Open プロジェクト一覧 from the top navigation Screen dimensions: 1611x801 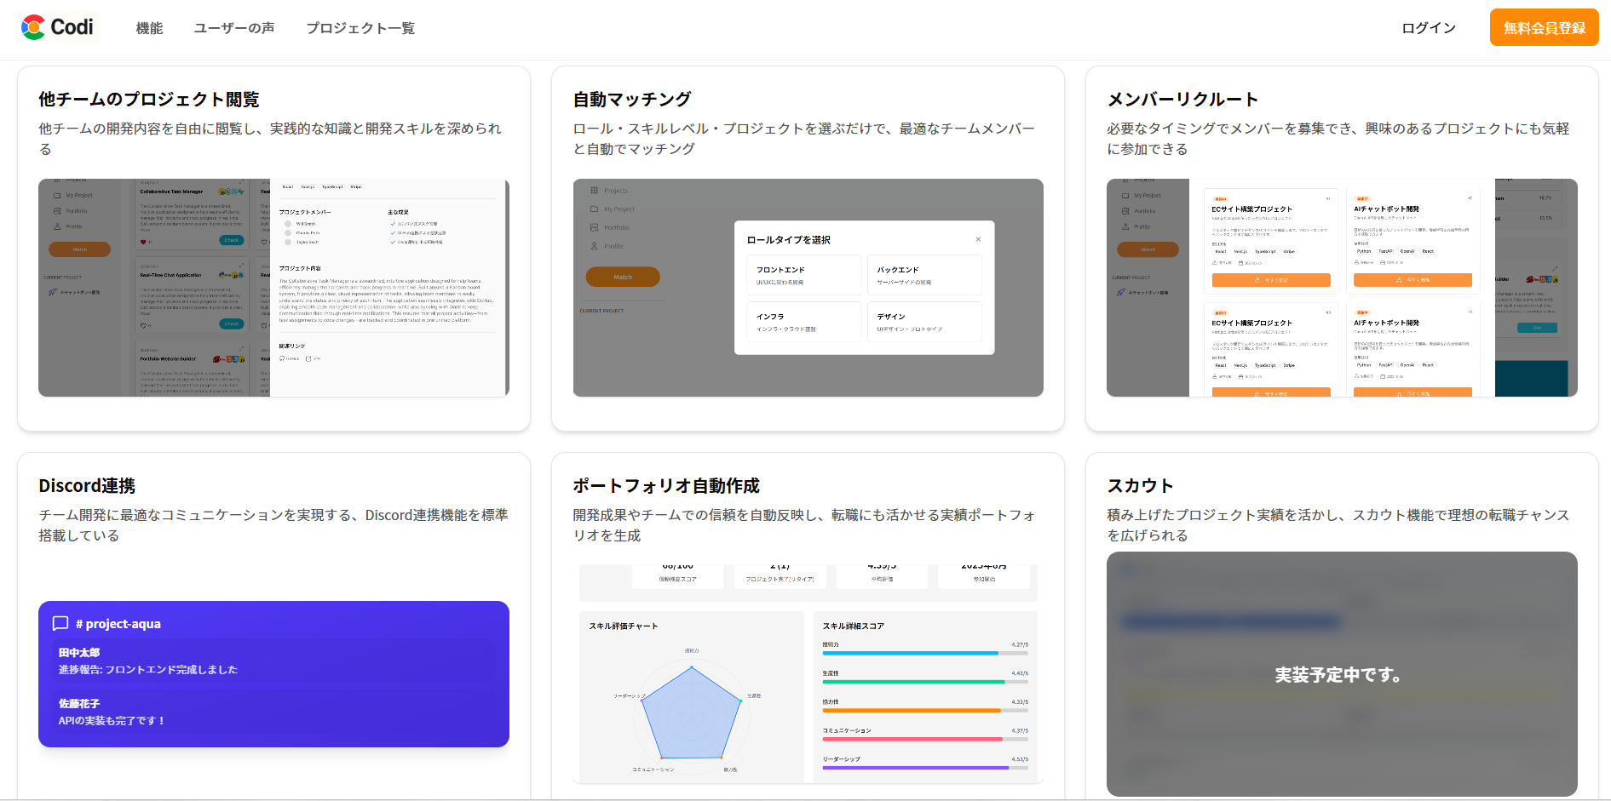pos(360,28)
